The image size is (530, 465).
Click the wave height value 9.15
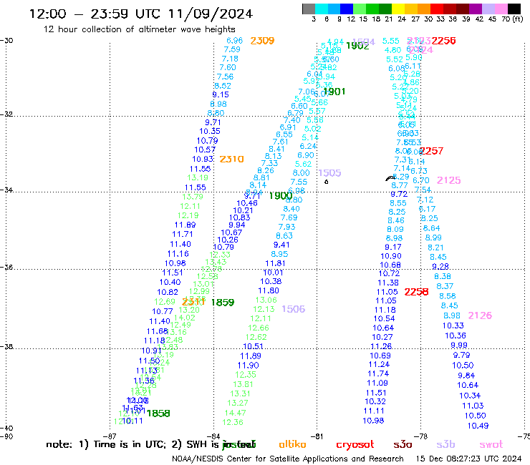pyautogui.click(x=221, y=95)
